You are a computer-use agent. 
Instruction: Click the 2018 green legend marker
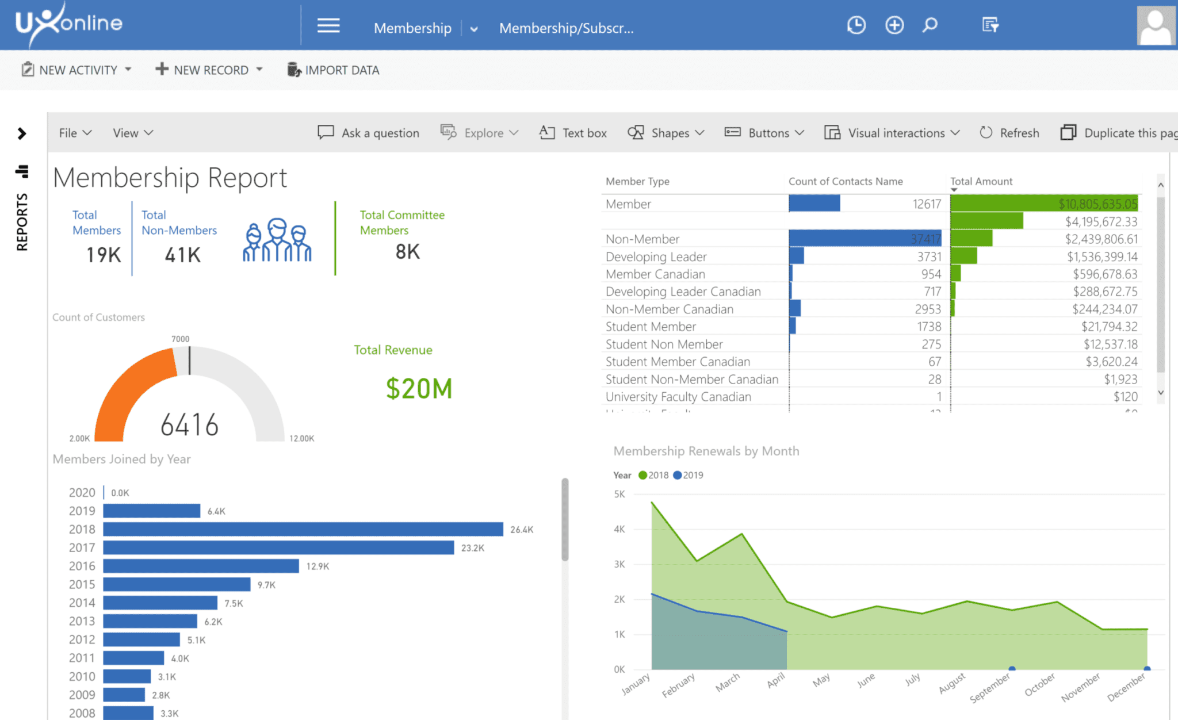[x=642, y=475]
